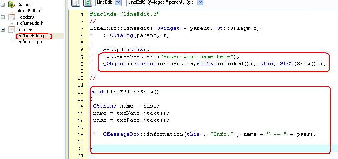The height and width of the screenshot is (159, 338).
Task: Click line number 8 in the gutter
Action: point(82,64)
